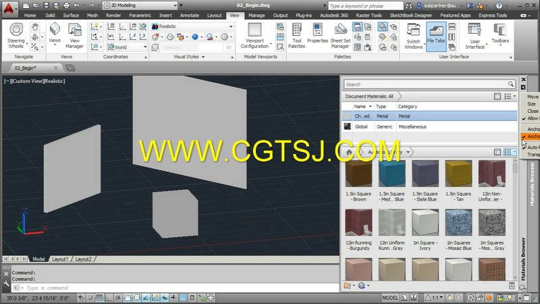Toggle the Anchor checked option in palette menu
540x304 pixels.
(x=531, y=136)
